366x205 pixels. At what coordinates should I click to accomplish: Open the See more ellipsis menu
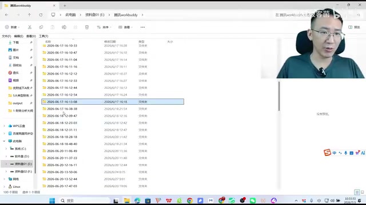click(x=142, y=27)
